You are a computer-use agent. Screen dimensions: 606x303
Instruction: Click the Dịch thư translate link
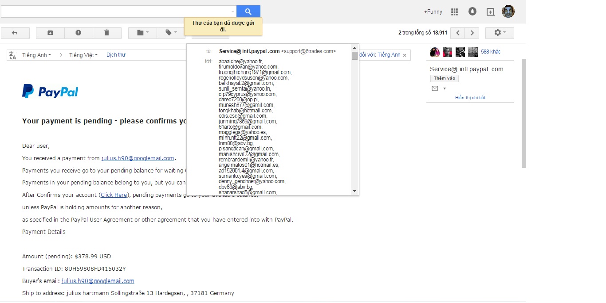[116, 55]
